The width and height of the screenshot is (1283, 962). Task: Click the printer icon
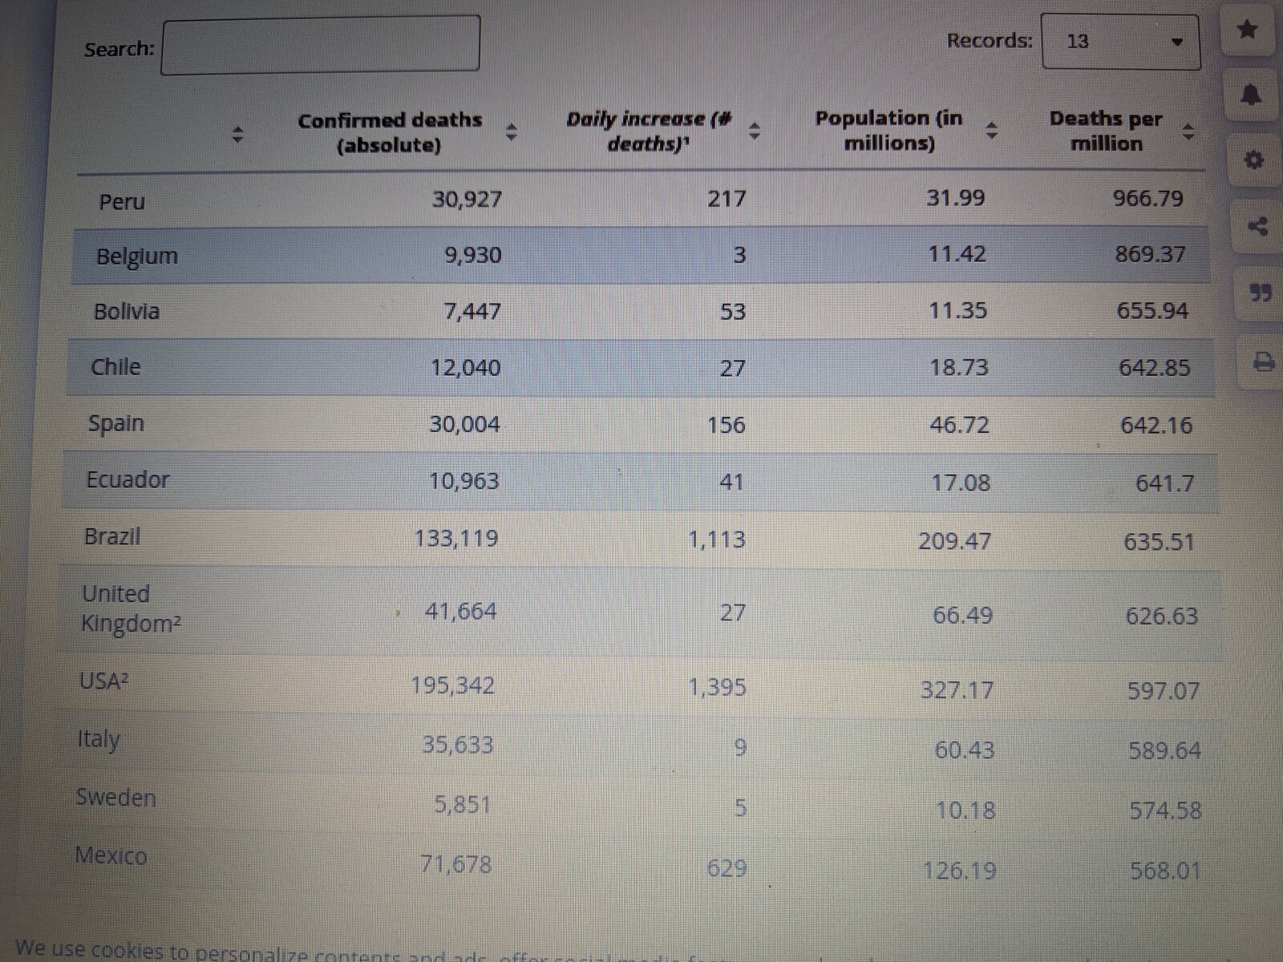click(x=1264, y=362)
